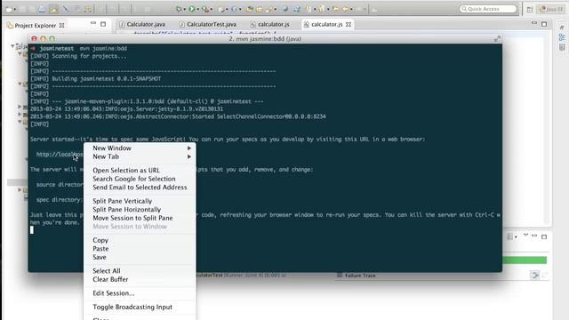Launch the Debug bug icon in toolbar
The width and height of the screenshot is (569, 320).
(178, 9)
